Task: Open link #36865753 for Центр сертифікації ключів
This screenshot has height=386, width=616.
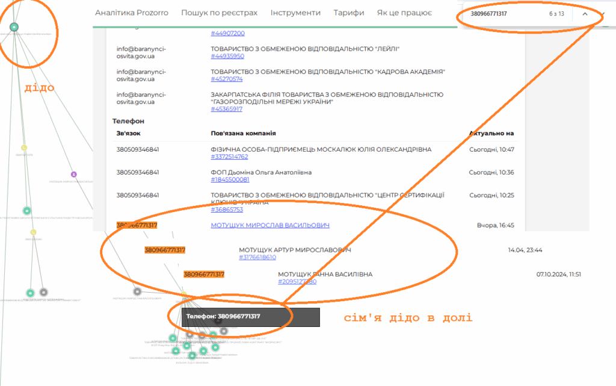Action: click(227, 210)
